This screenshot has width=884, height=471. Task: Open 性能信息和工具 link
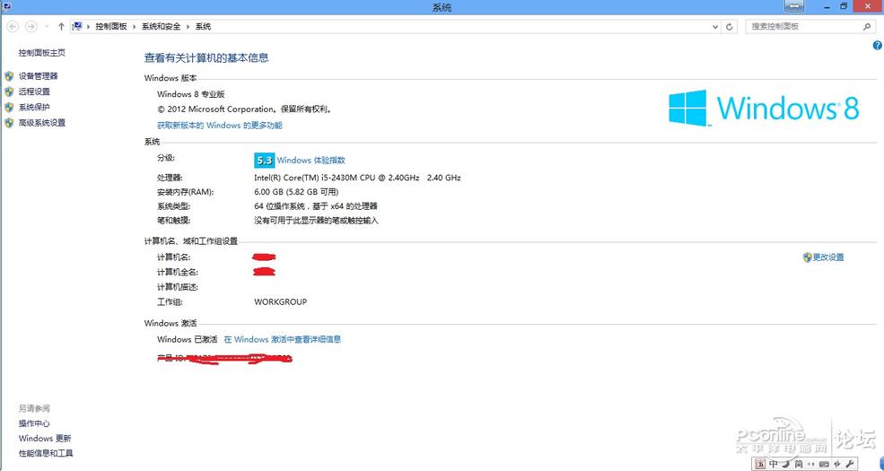pos(46,453)
